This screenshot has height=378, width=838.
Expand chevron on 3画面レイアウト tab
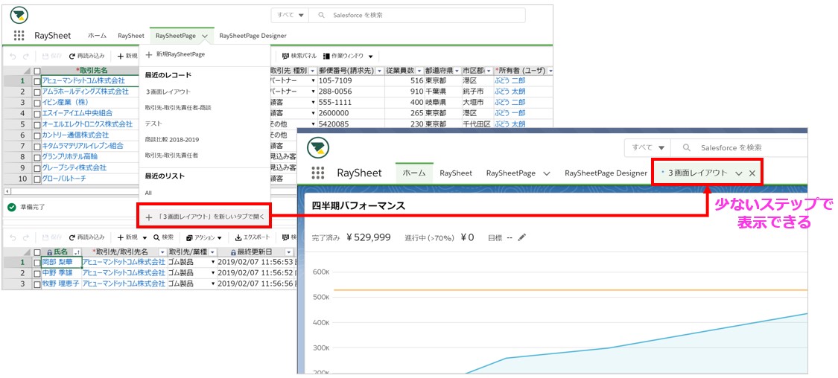[739, 173]
